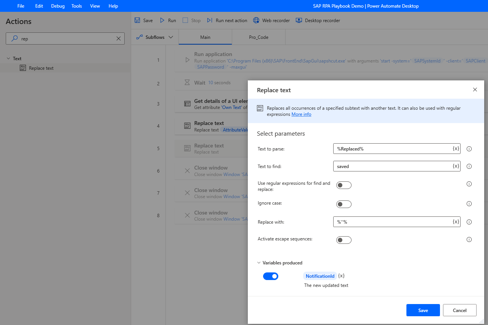Open the Web recorder
Viewport: 488px width, 325px height.
tap(271, 20)
